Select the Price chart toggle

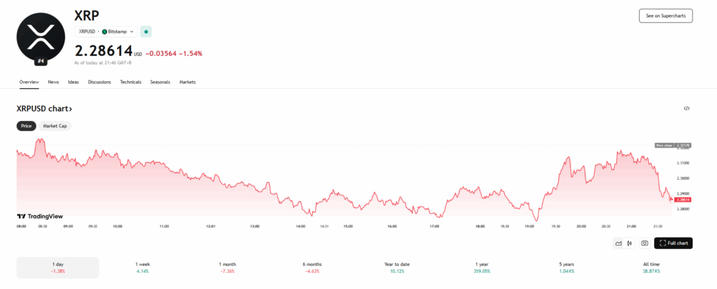(26, 126)
